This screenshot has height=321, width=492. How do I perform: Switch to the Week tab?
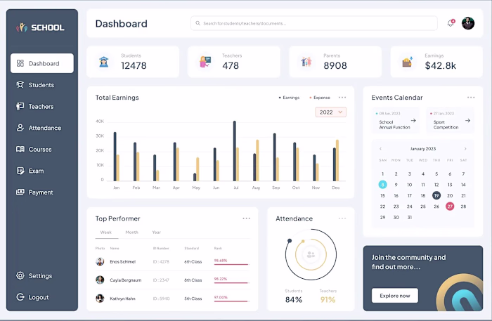(x=106, y=232)
